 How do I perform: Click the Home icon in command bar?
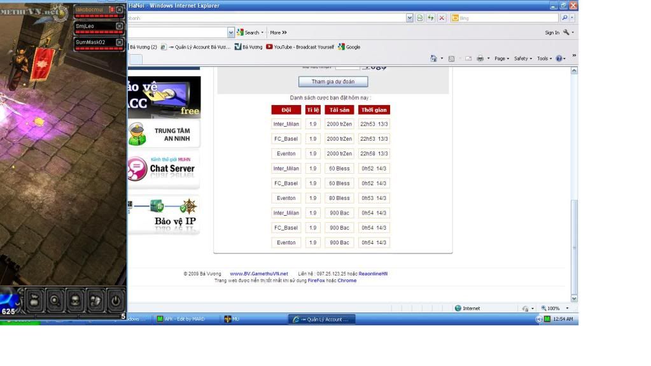click(433, 59)
